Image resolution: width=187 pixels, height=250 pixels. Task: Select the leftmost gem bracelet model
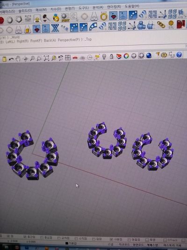32,155
